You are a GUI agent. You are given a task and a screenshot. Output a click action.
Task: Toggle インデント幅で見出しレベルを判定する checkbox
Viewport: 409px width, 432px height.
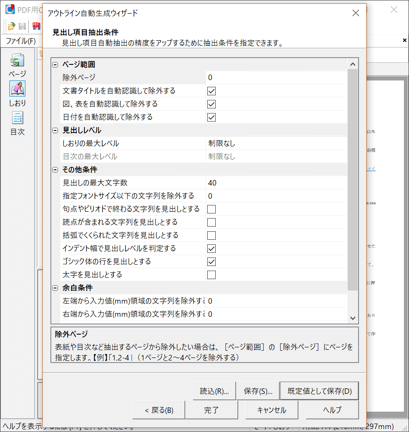(211, 249)
